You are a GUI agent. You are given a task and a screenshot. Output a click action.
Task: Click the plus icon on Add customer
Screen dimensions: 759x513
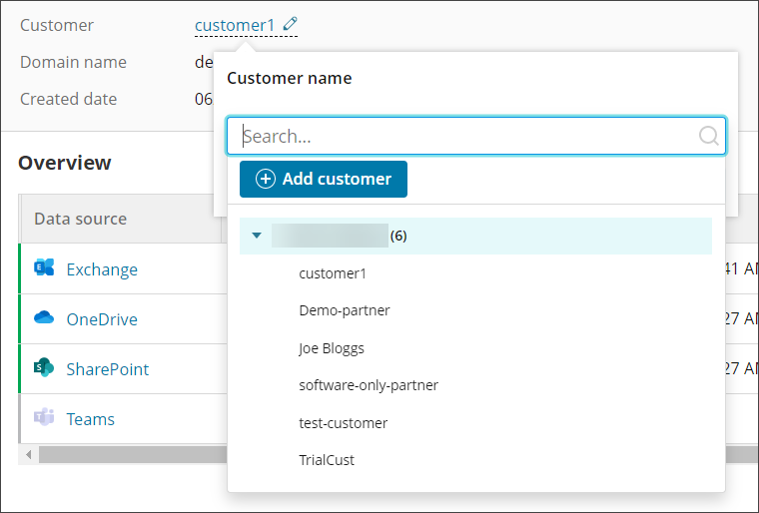(x=266, y=180)
